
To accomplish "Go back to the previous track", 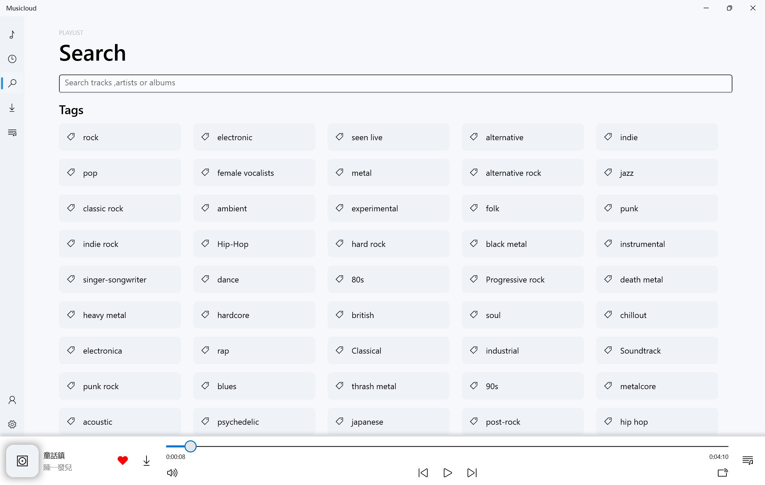I will [423, 473].
